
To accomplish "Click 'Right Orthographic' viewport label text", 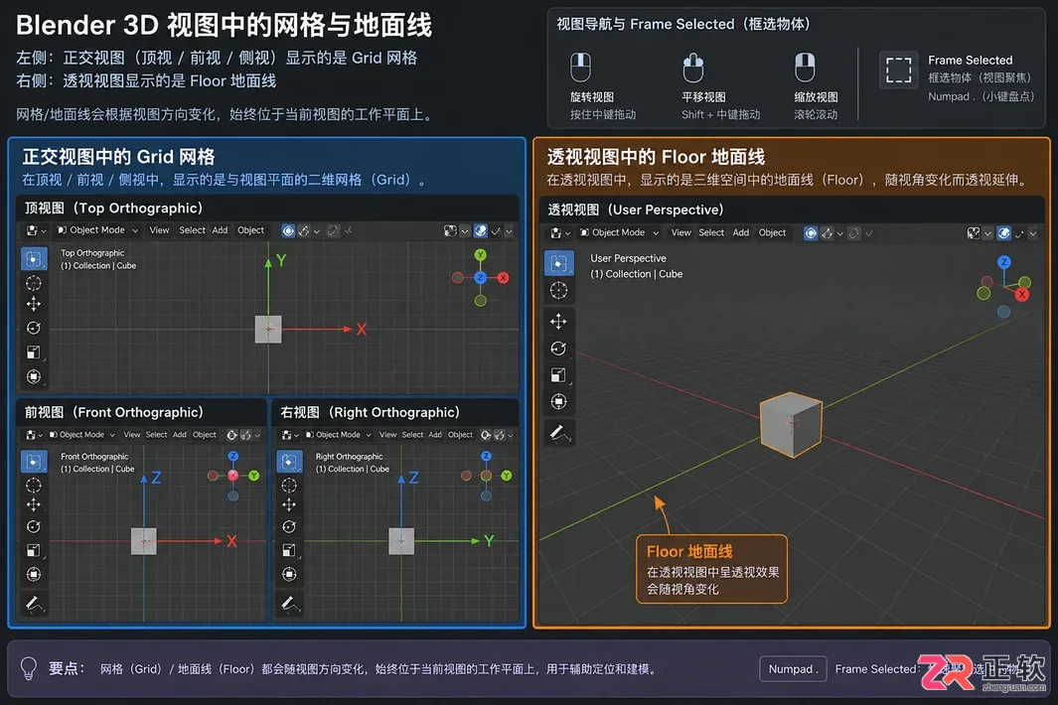I will point(349,457).
